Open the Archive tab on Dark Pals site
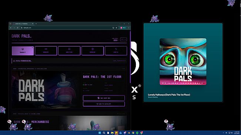Viewport: 241px width, 135px height. [46, 51]
